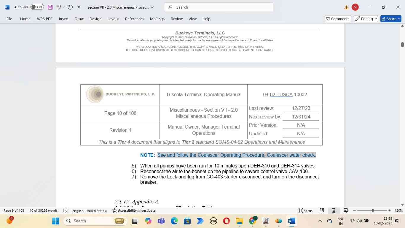Click the document ID 04-02.TUSCA.10032
405x228 pixels.
pos(285,95)
